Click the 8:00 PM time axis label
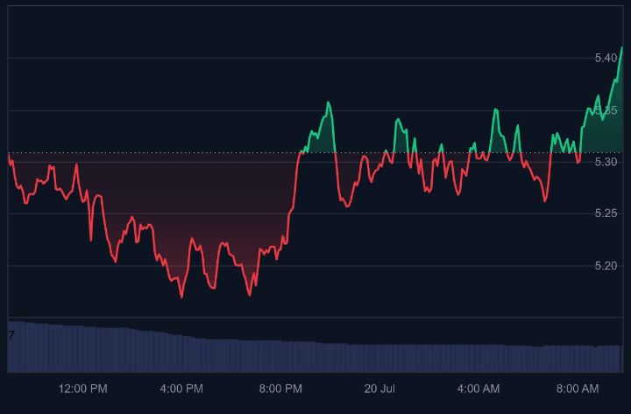Image resolution: width=631 pixels, height=414 pixels. [280, 389]
